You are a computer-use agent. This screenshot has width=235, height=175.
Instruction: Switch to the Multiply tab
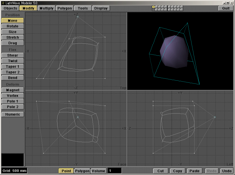(46, 8)
